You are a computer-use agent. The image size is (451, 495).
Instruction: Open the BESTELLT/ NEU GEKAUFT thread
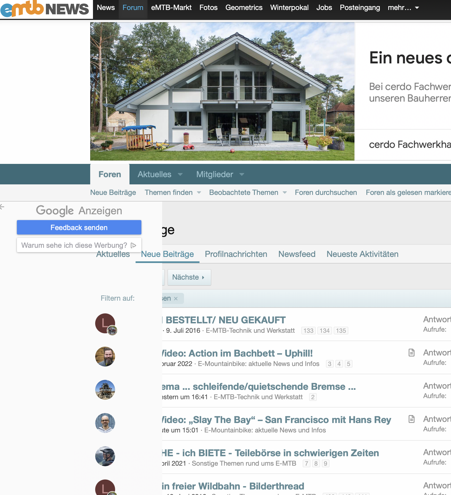pos(225,320)
